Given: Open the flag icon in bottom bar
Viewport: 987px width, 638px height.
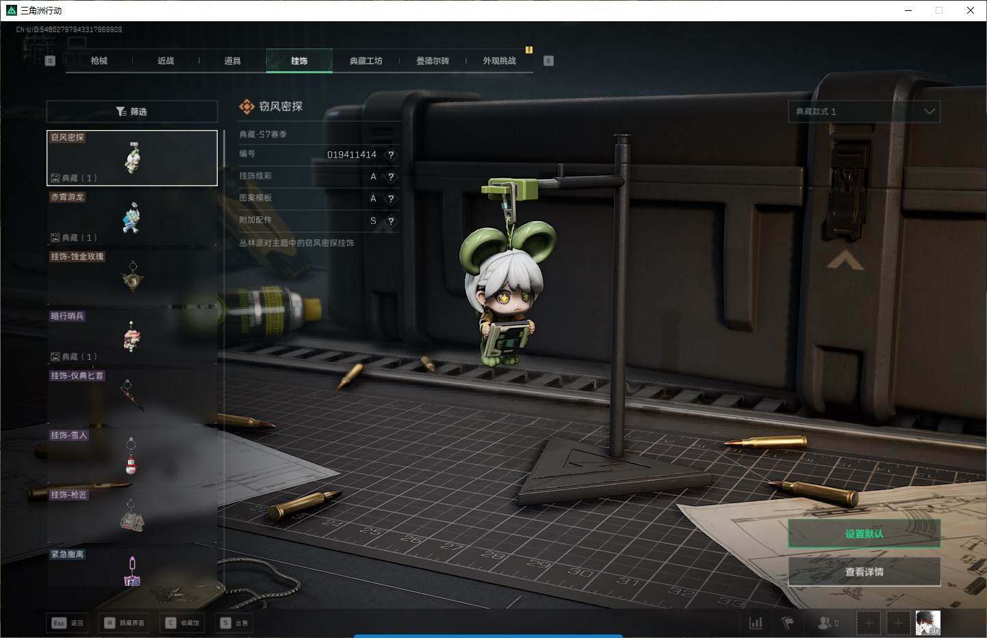Looking at the screenshot, I should coord(788,623).
